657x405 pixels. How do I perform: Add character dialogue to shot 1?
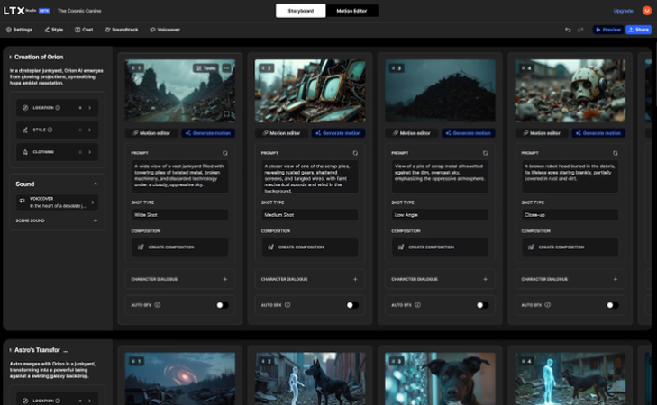[x=225, y=279]
